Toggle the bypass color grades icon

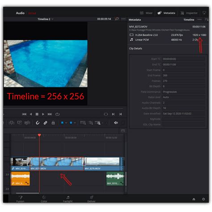(x=117, y=19)
